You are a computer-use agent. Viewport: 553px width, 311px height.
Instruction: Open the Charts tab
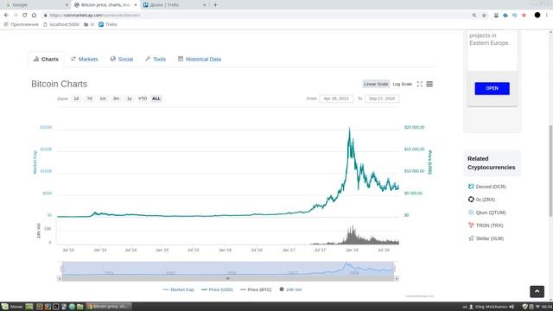coord(46,60)
